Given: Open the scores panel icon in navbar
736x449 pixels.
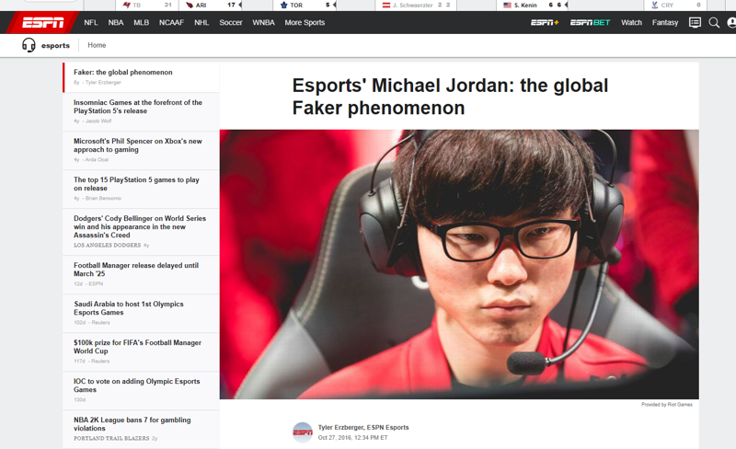Looking at the screenshot, I should (695, 23).
